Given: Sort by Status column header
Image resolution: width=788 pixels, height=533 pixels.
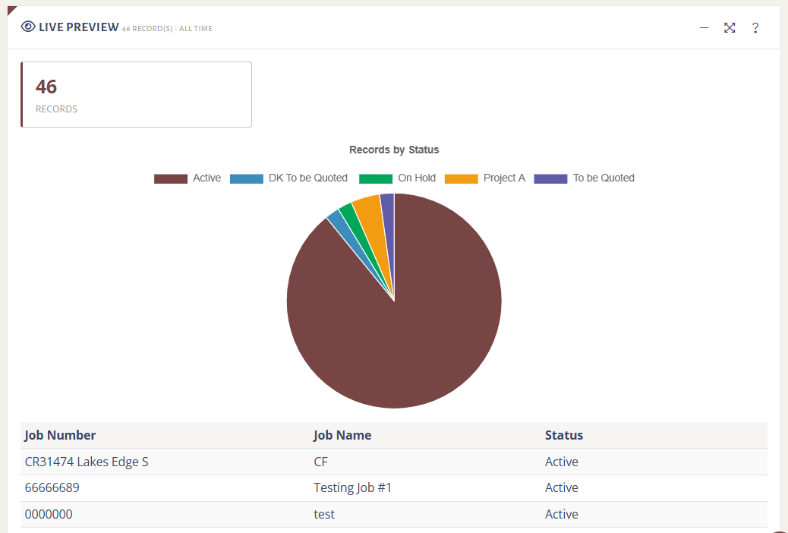Looking at the screenshot, I should pos(564,435).
